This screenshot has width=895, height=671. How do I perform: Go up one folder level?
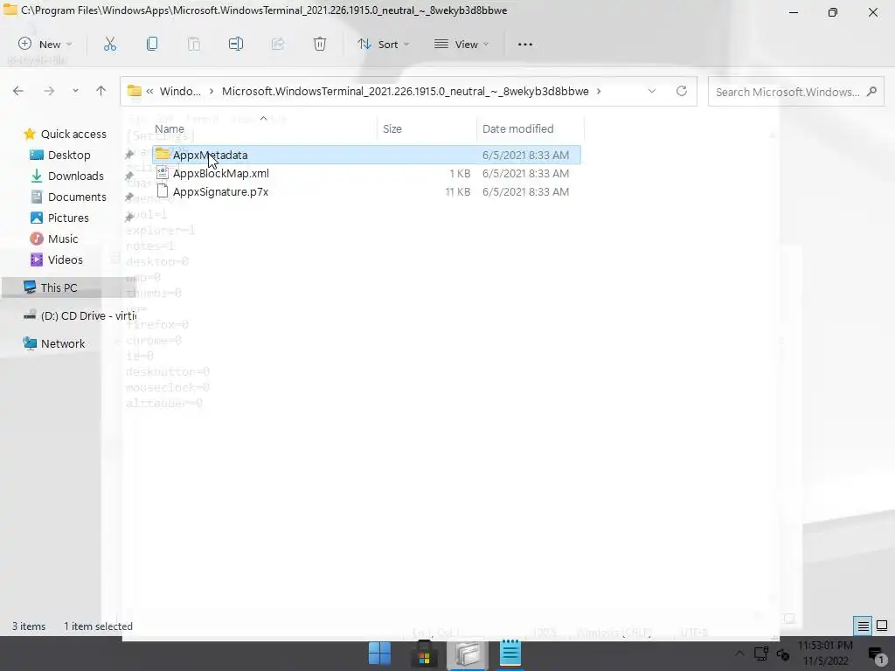pyautogui.click(x=101, y=91)
